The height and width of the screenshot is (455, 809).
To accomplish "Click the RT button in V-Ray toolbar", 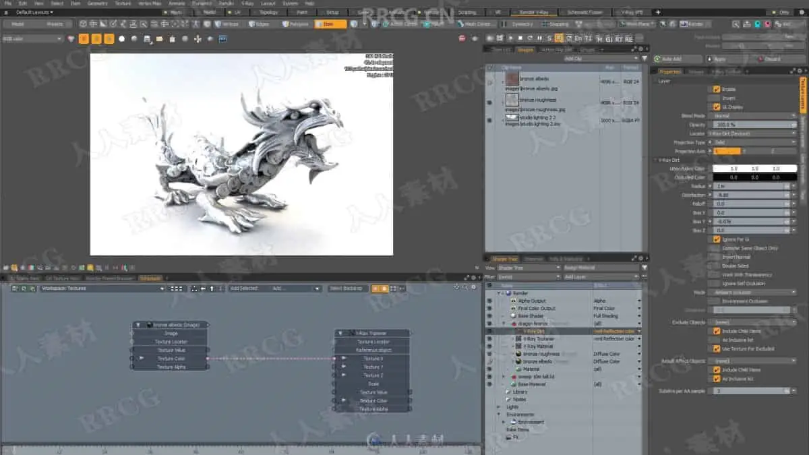I will point(619,39).
